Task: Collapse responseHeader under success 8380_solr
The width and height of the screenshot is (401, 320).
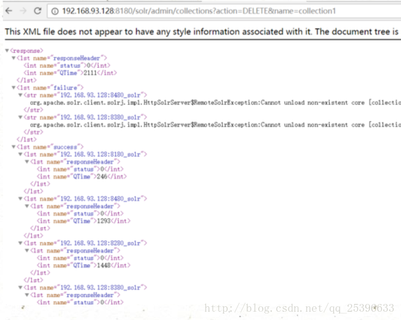Action: pos(27,294)
